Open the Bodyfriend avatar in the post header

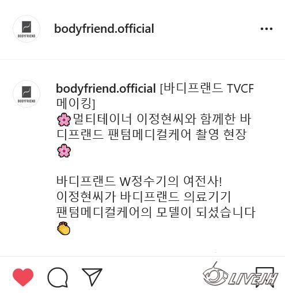coord(26,29)
